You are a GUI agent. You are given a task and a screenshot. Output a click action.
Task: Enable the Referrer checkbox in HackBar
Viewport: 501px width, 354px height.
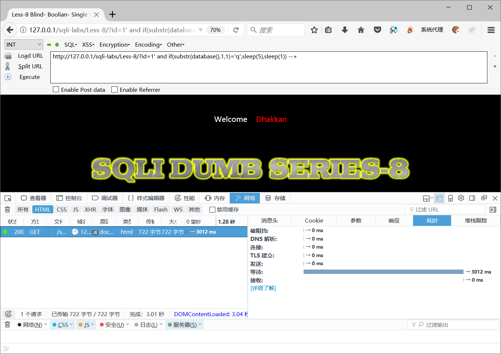tap(114, 89)
